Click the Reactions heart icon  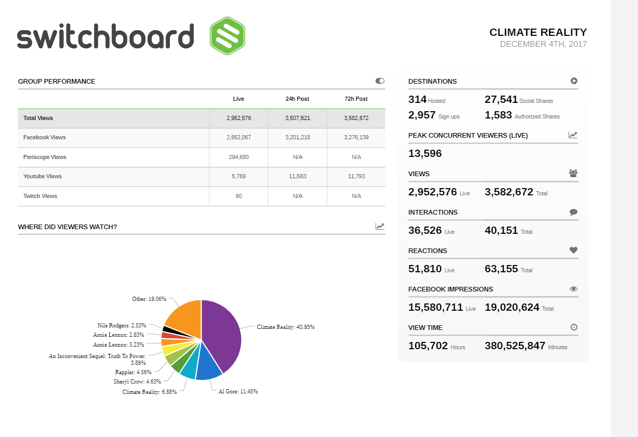tap(574, 250)
